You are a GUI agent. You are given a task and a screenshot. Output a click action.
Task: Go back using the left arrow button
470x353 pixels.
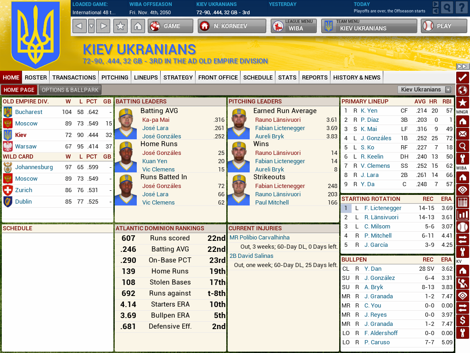79,26
